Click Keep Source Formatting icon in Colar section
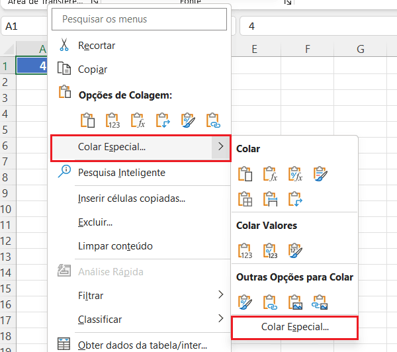 320,174
